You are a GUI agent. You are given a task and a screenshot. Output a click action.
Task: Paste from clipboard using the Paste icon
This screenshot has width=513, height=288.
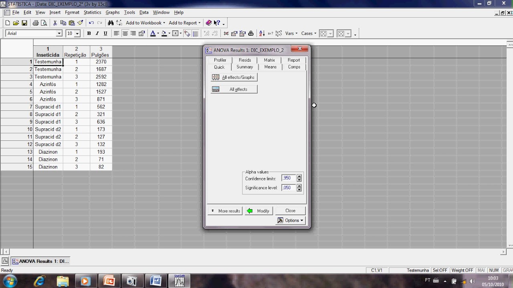pos(72,23)
